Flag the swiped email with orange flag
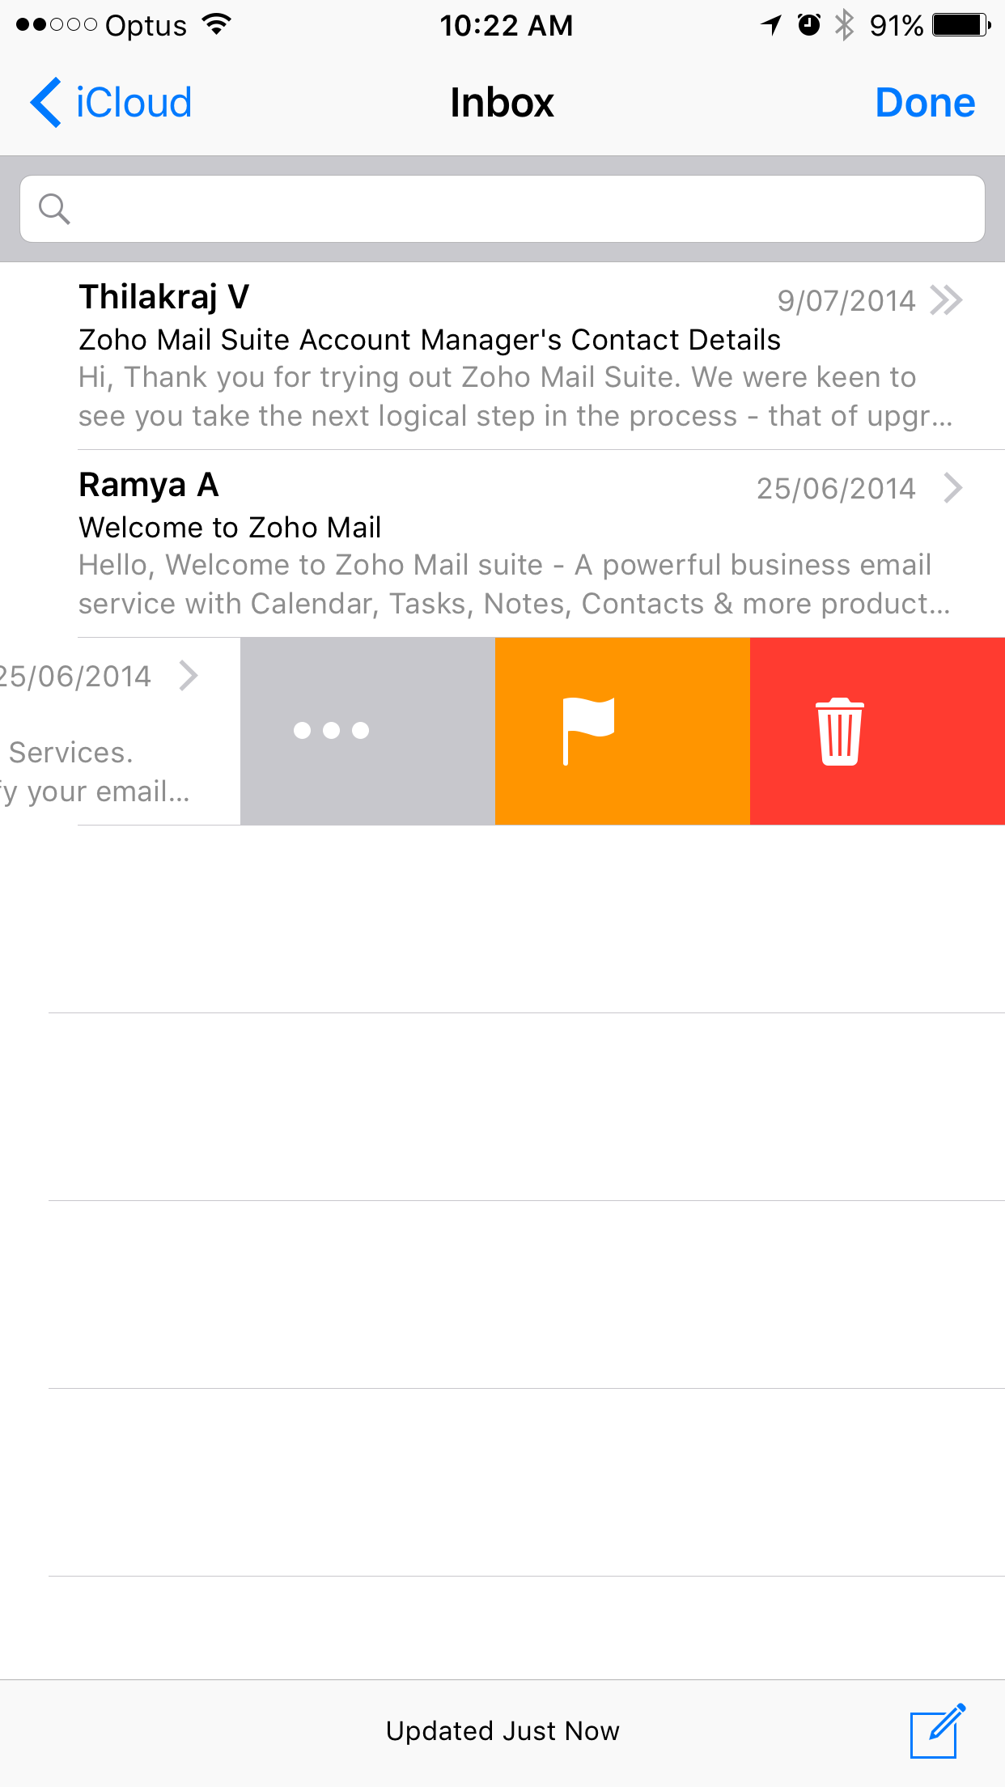The height and width of the screenshot is (1787, 1005). tap(622, 731)
